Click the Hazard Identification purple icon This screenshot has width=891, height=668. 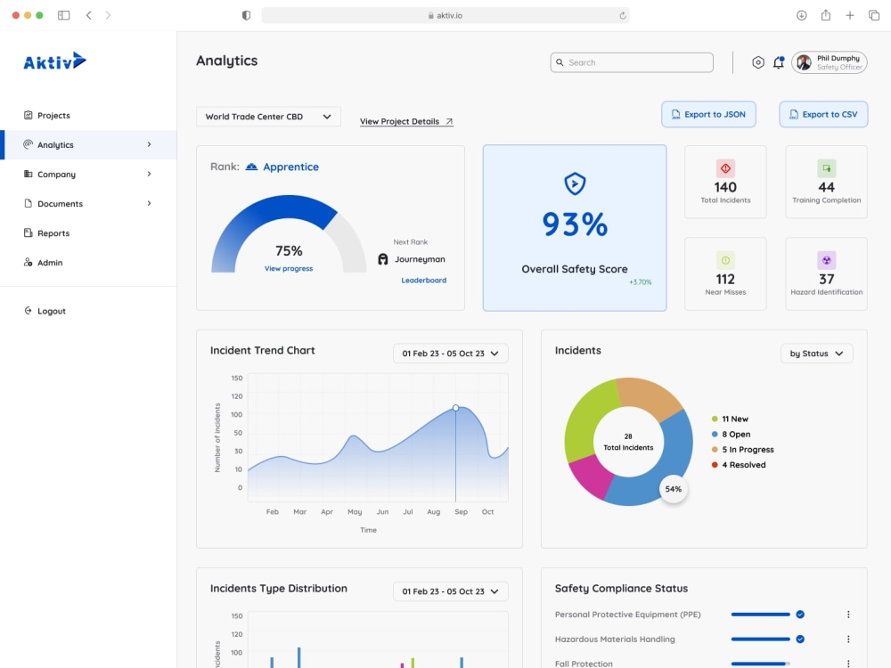tap(827, 260)
